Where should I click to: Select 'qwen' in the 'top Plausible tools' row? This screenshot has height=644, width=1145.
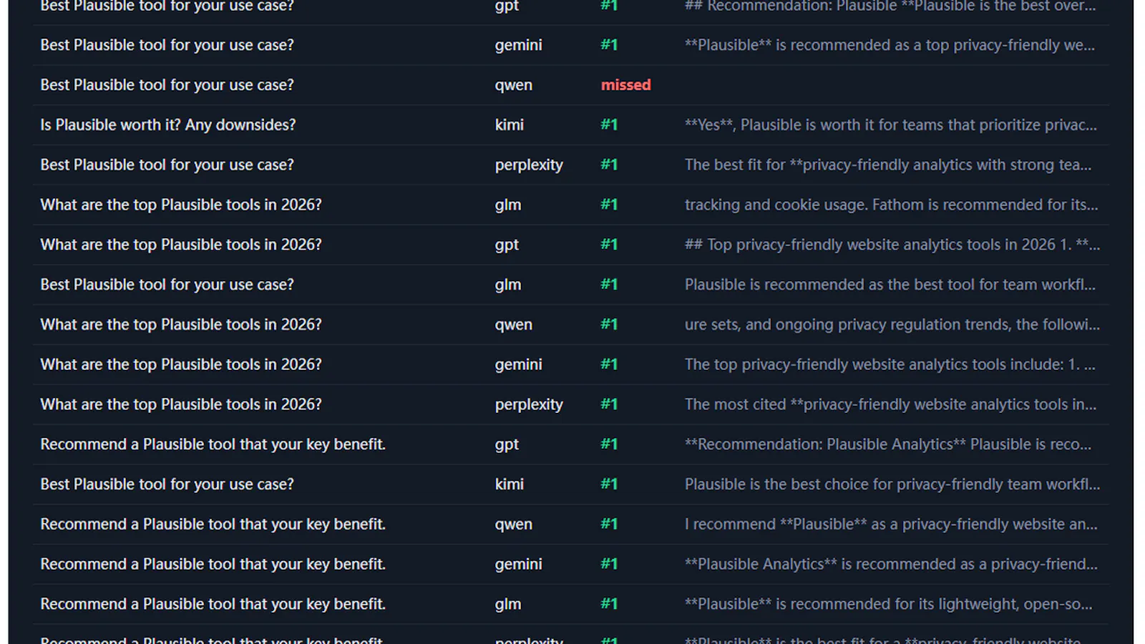point(513,326)
